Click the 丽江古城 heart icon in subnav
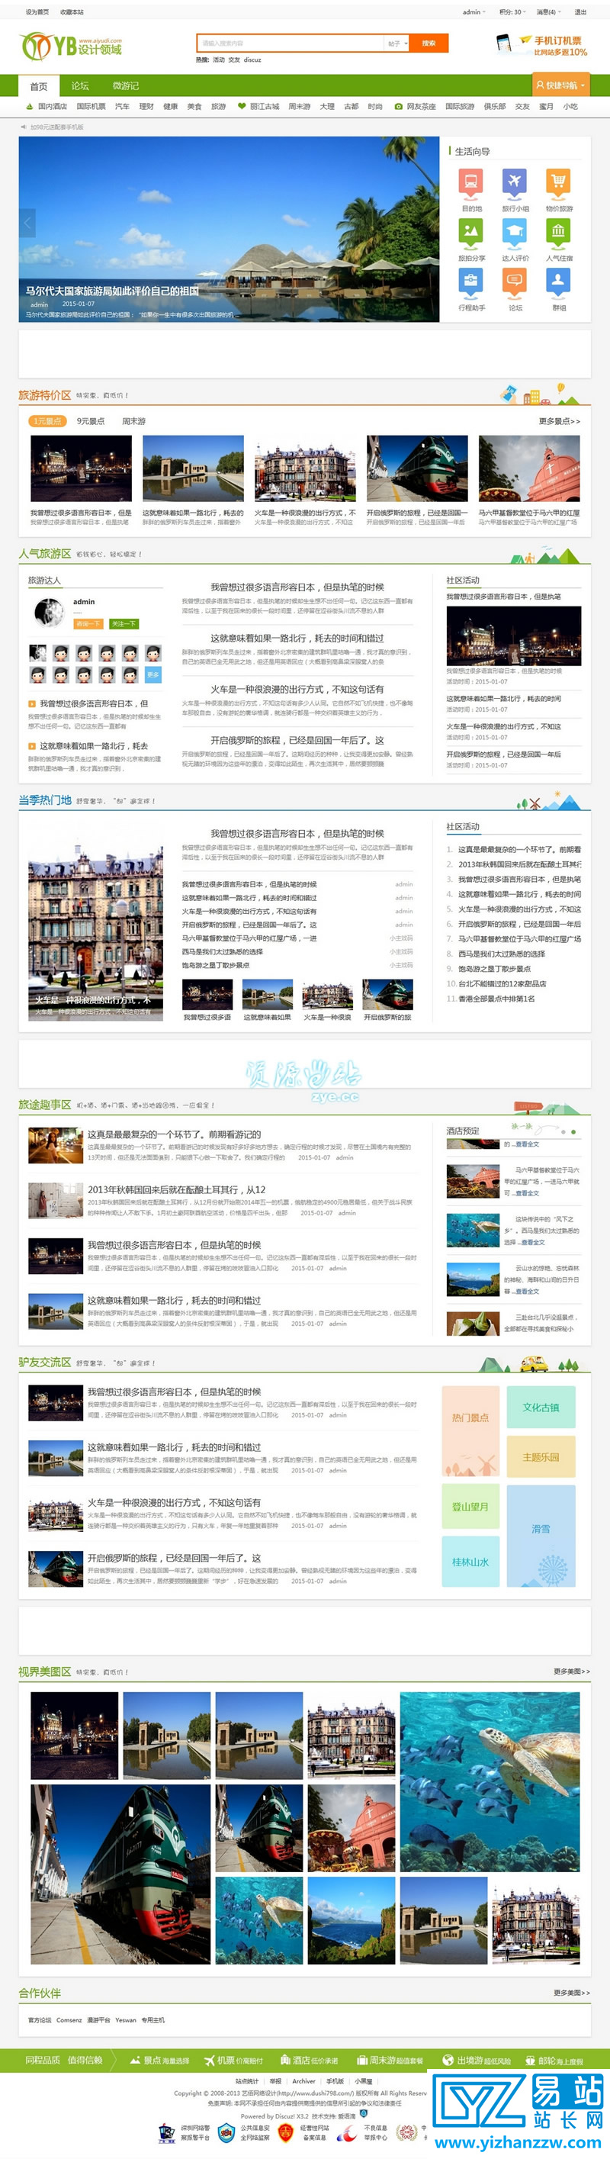This screenshot has height=2159, width=610. 242,107
